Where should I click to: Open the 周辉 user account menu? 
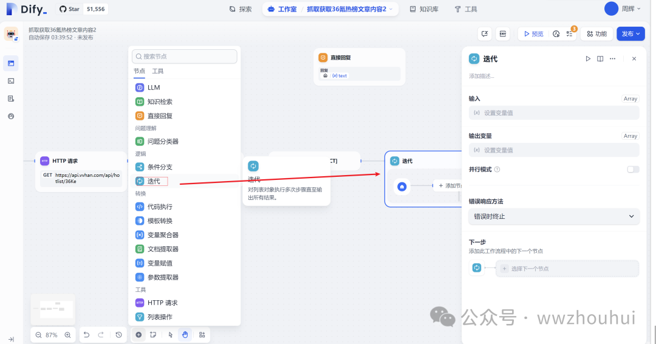[x=623, y=9]
